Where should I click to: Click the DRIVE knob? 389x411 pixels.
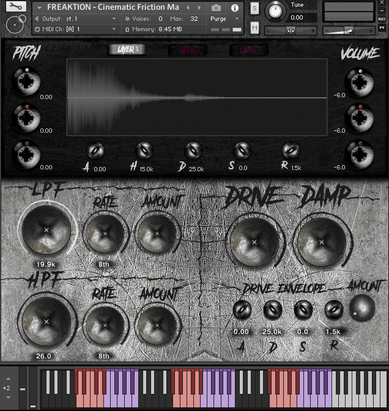coord(254,242)
